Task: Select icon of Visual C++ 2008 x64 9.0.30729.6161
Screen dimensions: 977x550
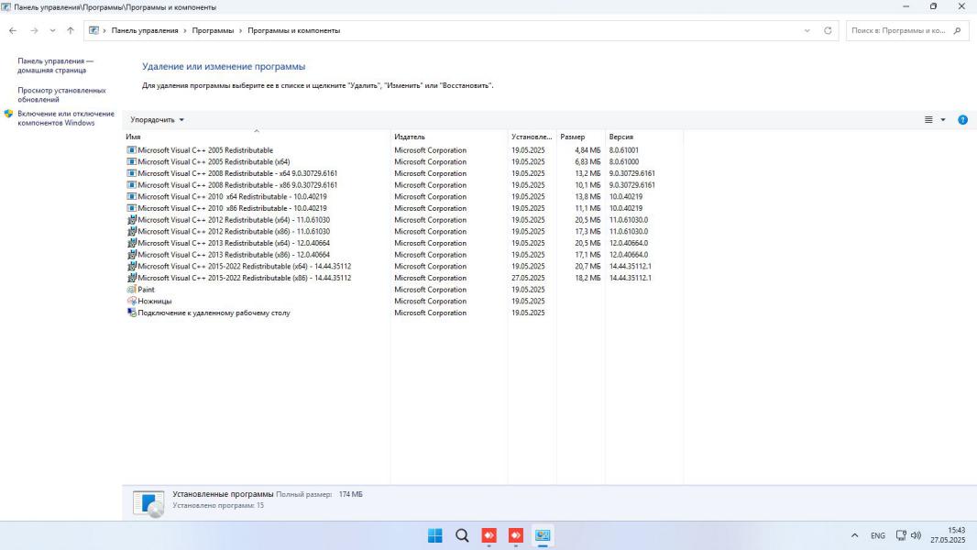Action: coord(131,173)
